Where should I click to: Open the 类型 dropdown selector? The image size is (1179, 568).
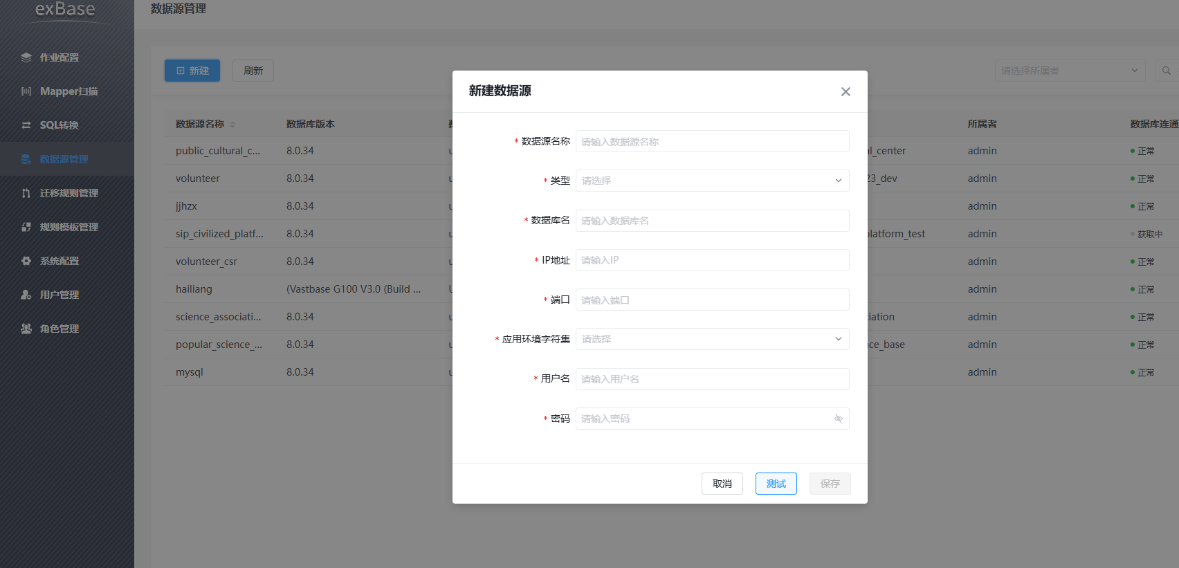(x=713, y=181)
